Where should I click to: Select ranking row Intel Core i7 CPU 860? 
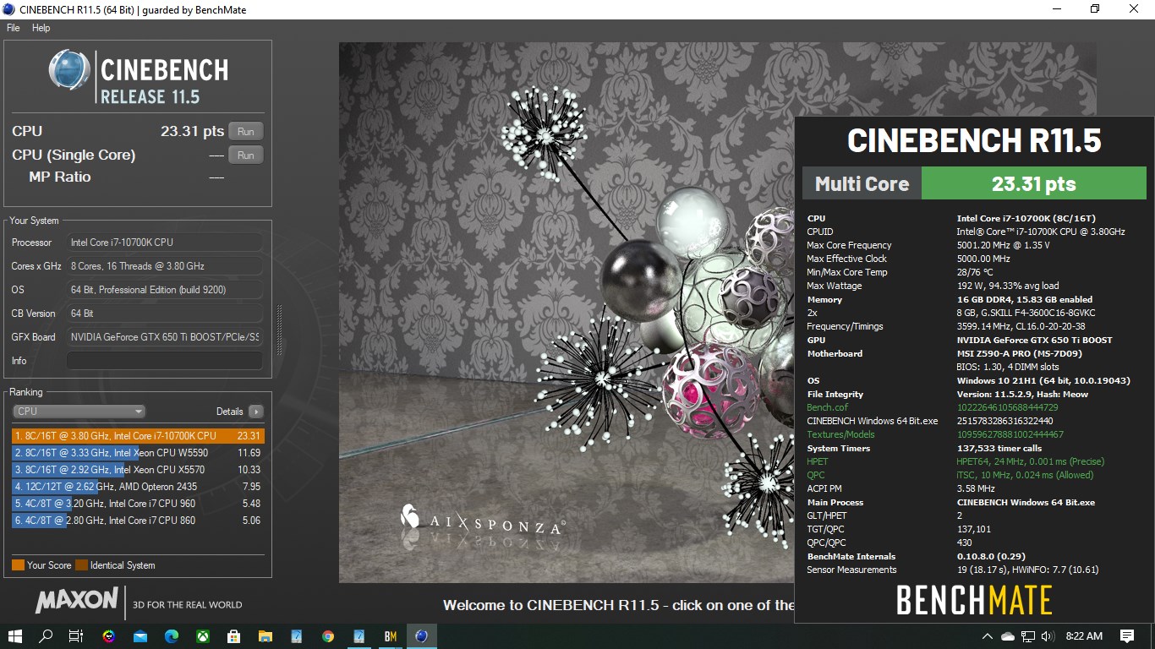coord(138,521)
